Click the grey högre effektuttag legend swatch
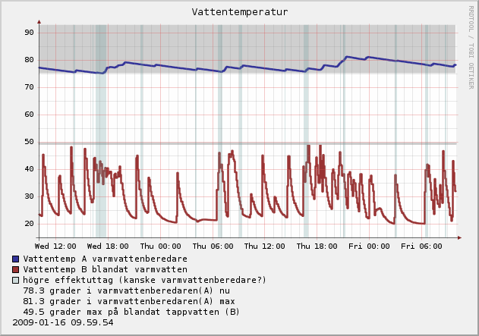Viewport: 479px width, 336px height. pyautogui.click(x=17, y=280)
